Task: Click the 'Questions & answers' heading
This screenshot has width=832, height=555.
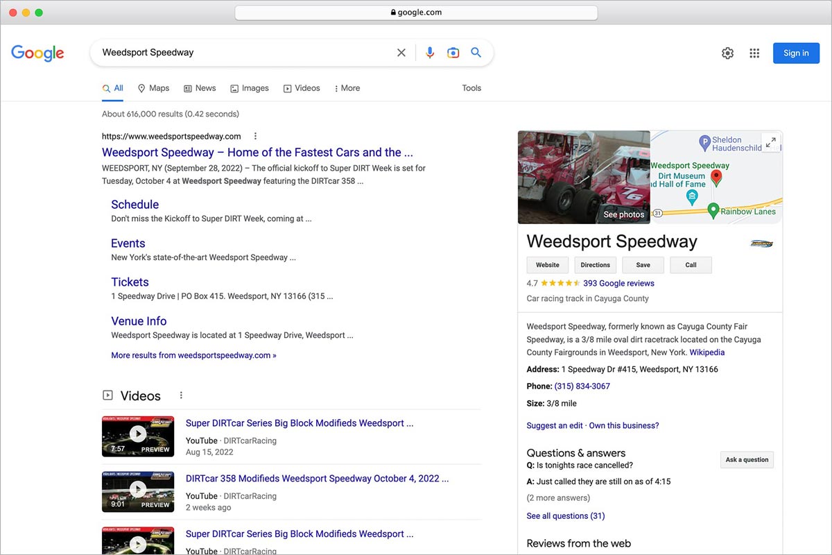Action: (576, 453)
